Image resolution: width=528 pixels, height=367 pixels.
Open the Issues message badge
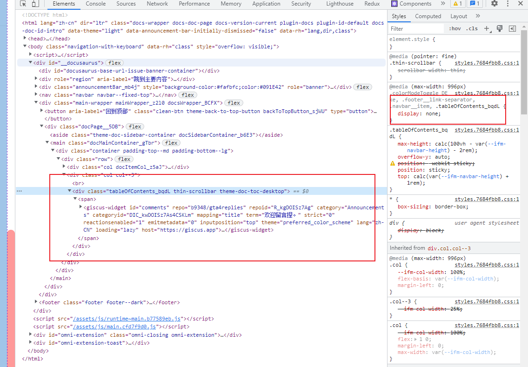(x=474, y=4)
